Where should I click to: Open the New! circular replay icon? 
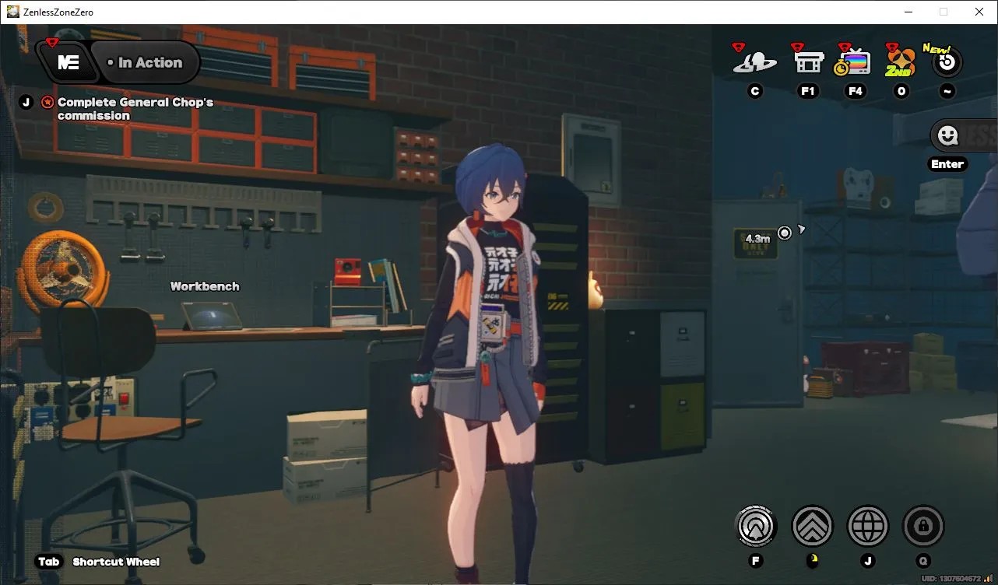point(947,61)
